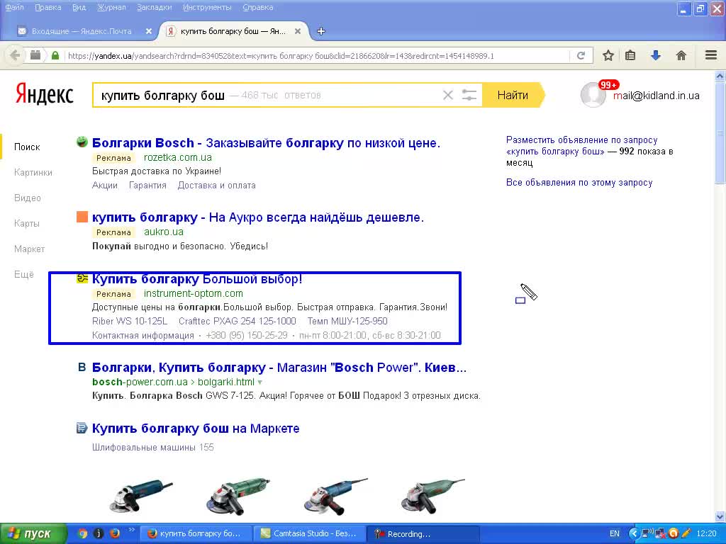The height and width of the screenshot is (544, 726).
Task: Click the pencil icon in the system tray
Action: [686, 533]
